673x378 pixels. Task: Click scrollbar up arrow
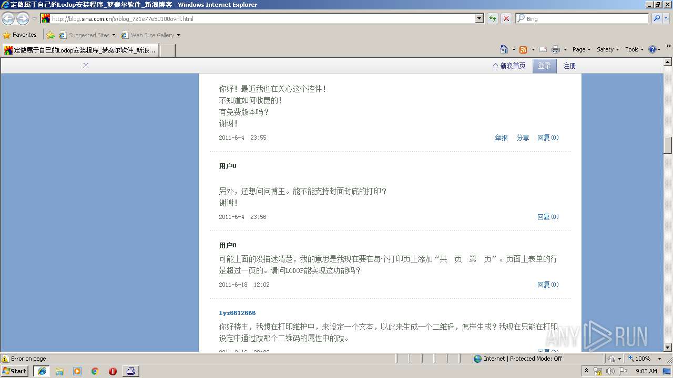[668, 61]
